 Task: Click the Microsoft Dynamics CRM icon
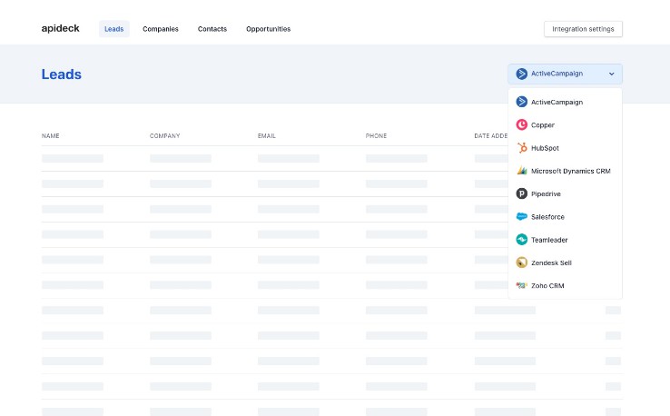coord(521,171)
